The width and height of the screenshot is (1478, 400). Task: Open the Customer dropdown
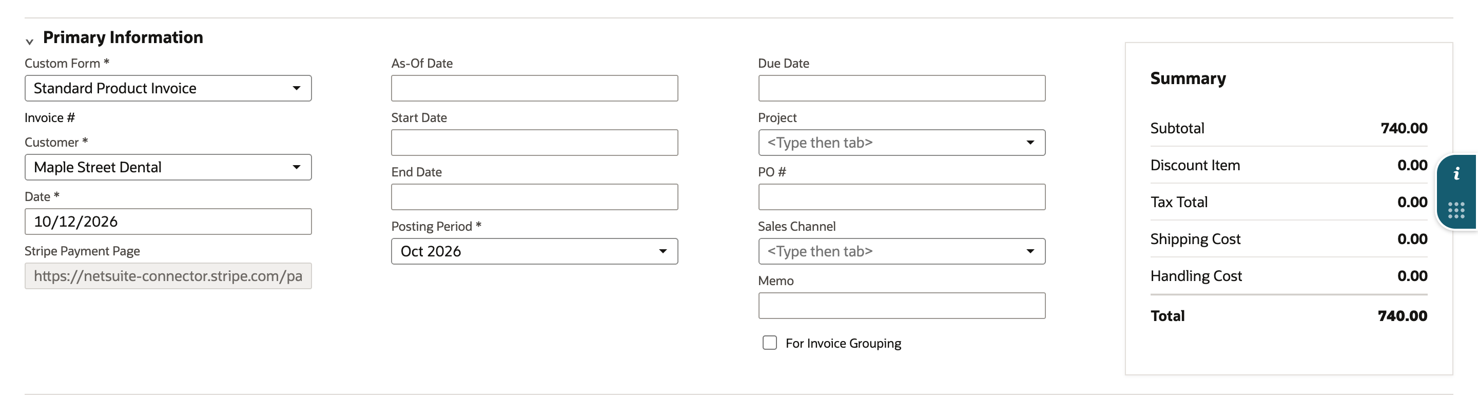tap(168, 167)
